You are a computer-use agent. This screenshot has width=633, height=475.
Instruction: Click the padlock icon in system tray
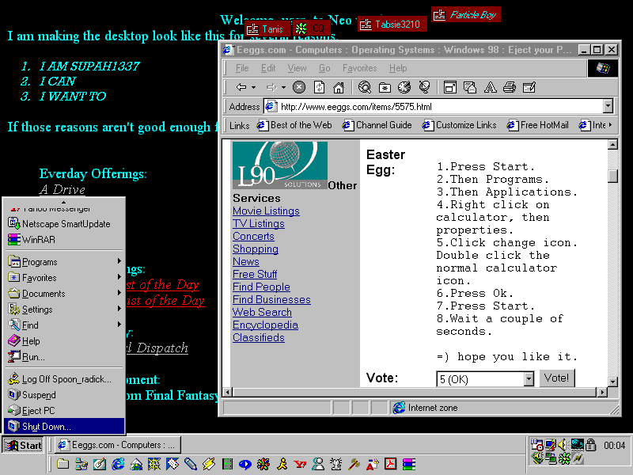click(590, 445)
